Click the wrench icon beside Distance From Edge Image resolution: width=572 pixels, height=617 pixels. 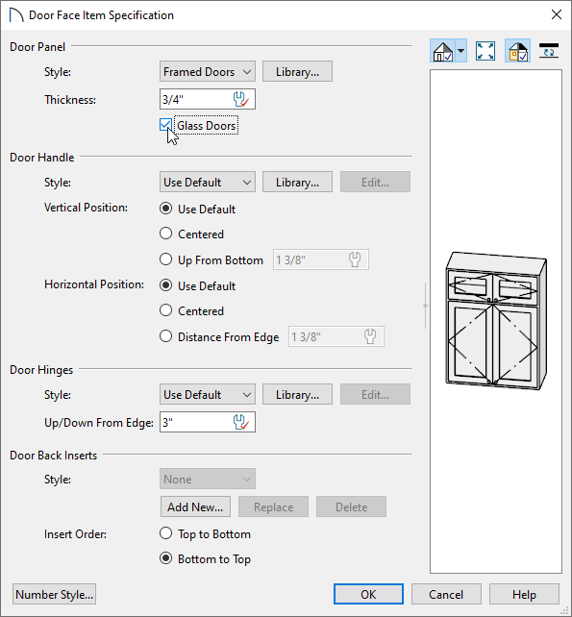370,336
